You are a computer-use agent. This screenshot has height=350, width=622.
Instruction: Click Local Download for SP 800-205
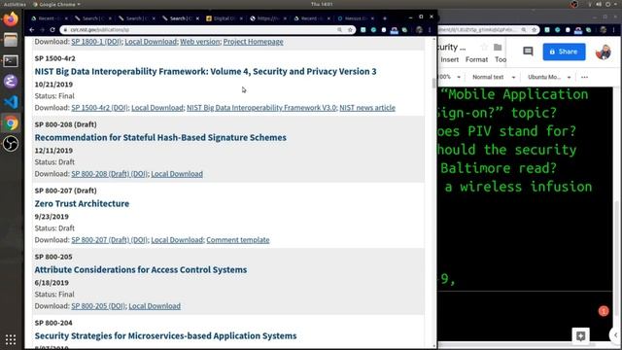155,306
